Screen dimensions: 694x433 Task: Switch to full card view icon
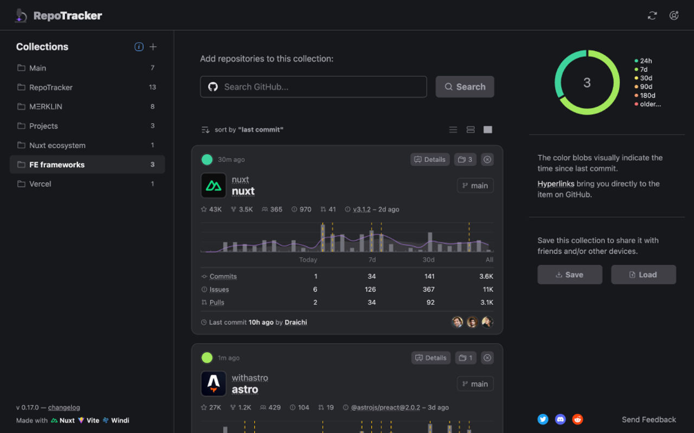(x=488, y=130)
